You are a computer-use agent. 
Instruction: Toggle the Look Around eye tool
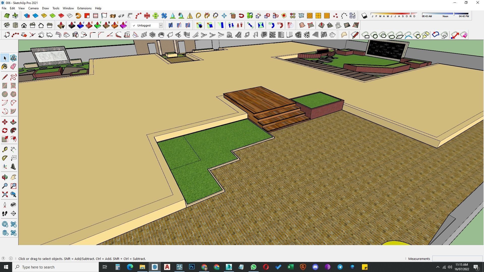tap(13, 205)
